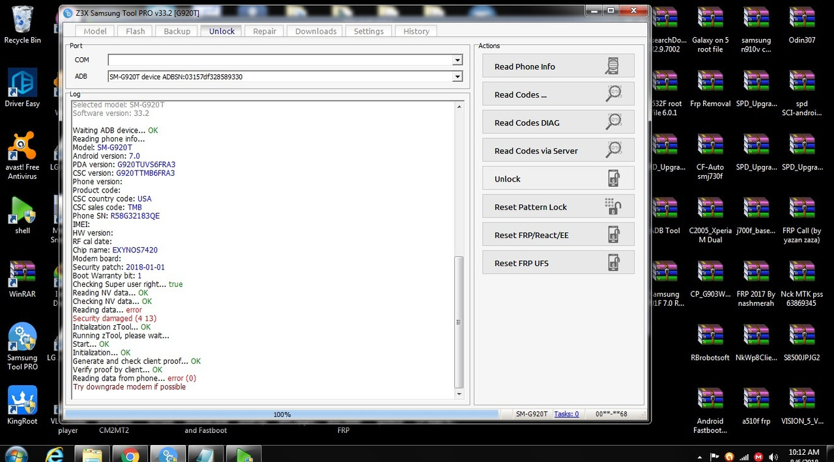
Task: Click Reset Pattern Lock button
Action: (x=558, y=207)
